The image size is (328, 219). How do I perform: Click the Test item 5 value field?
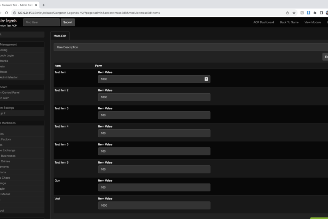pos(154,151)
